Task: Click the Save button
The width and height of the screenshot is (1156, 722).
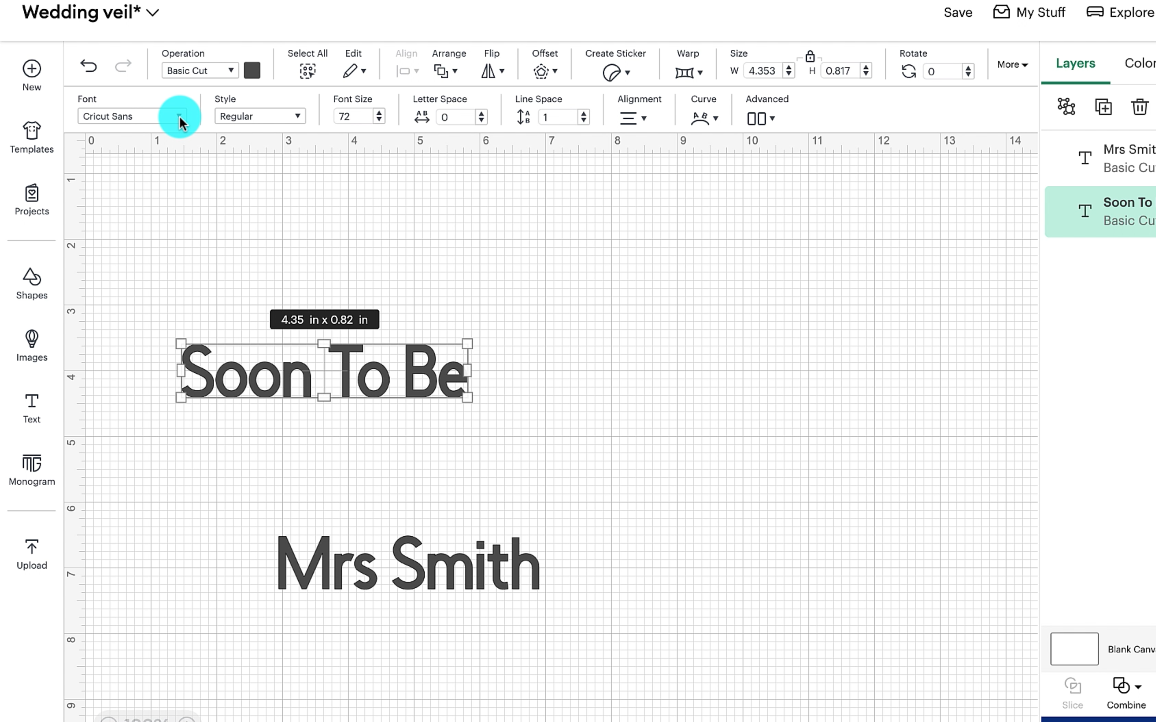Action: [958, 12]
